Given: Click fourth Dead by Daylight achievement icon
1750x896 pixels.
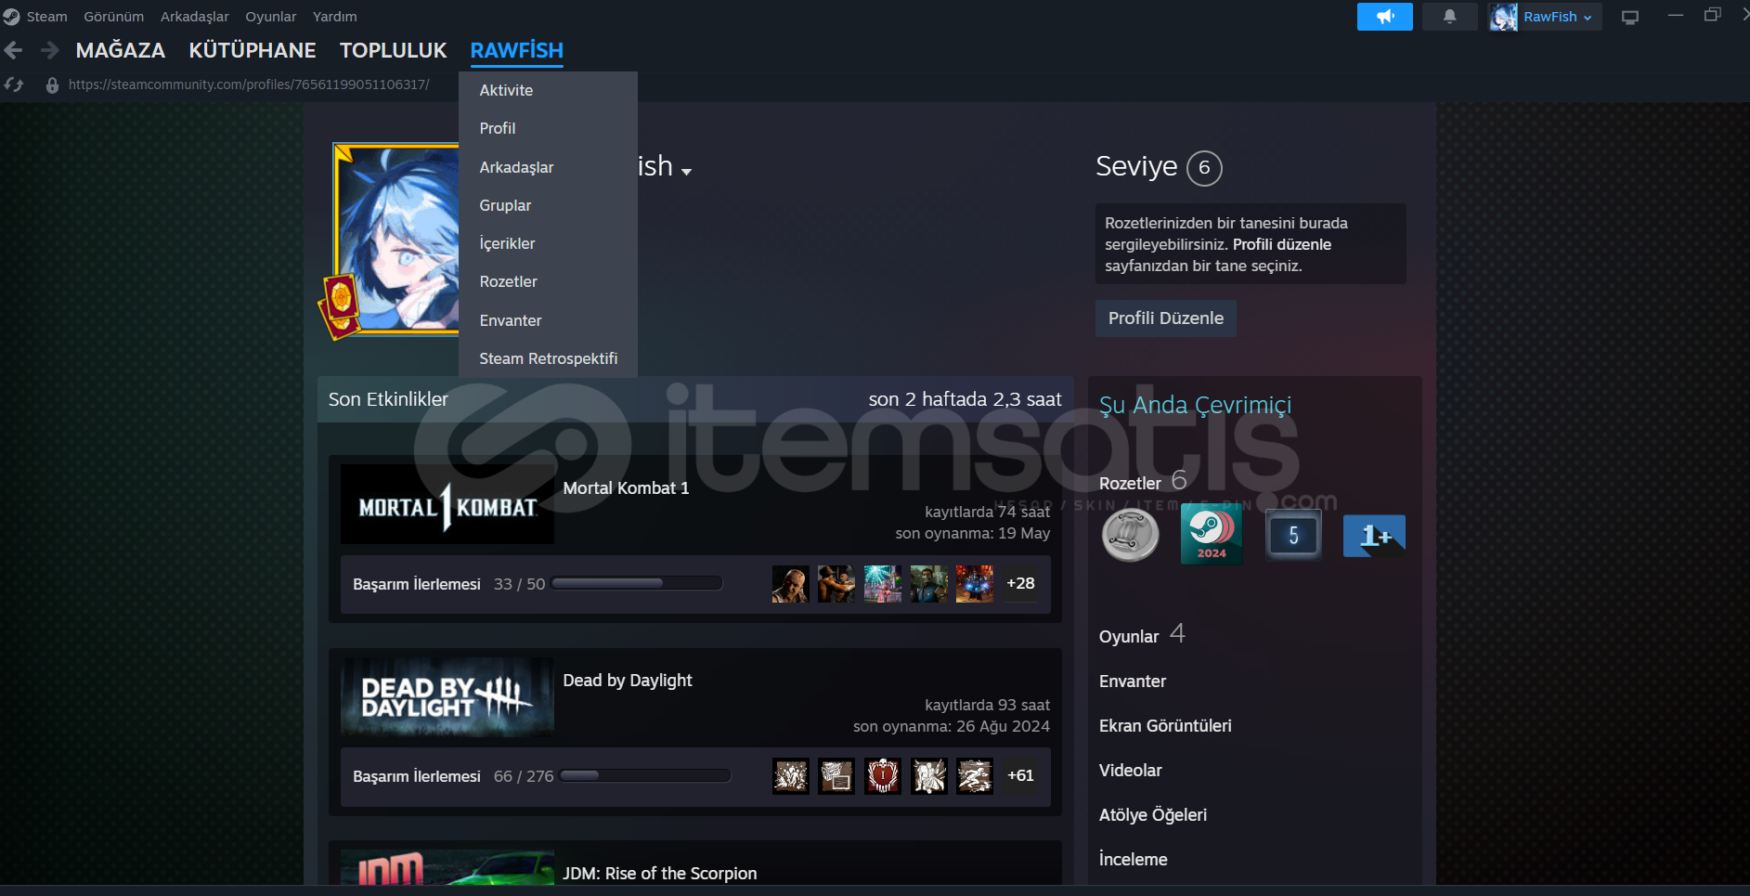Looking at the screenshot, I should [929, 776].
